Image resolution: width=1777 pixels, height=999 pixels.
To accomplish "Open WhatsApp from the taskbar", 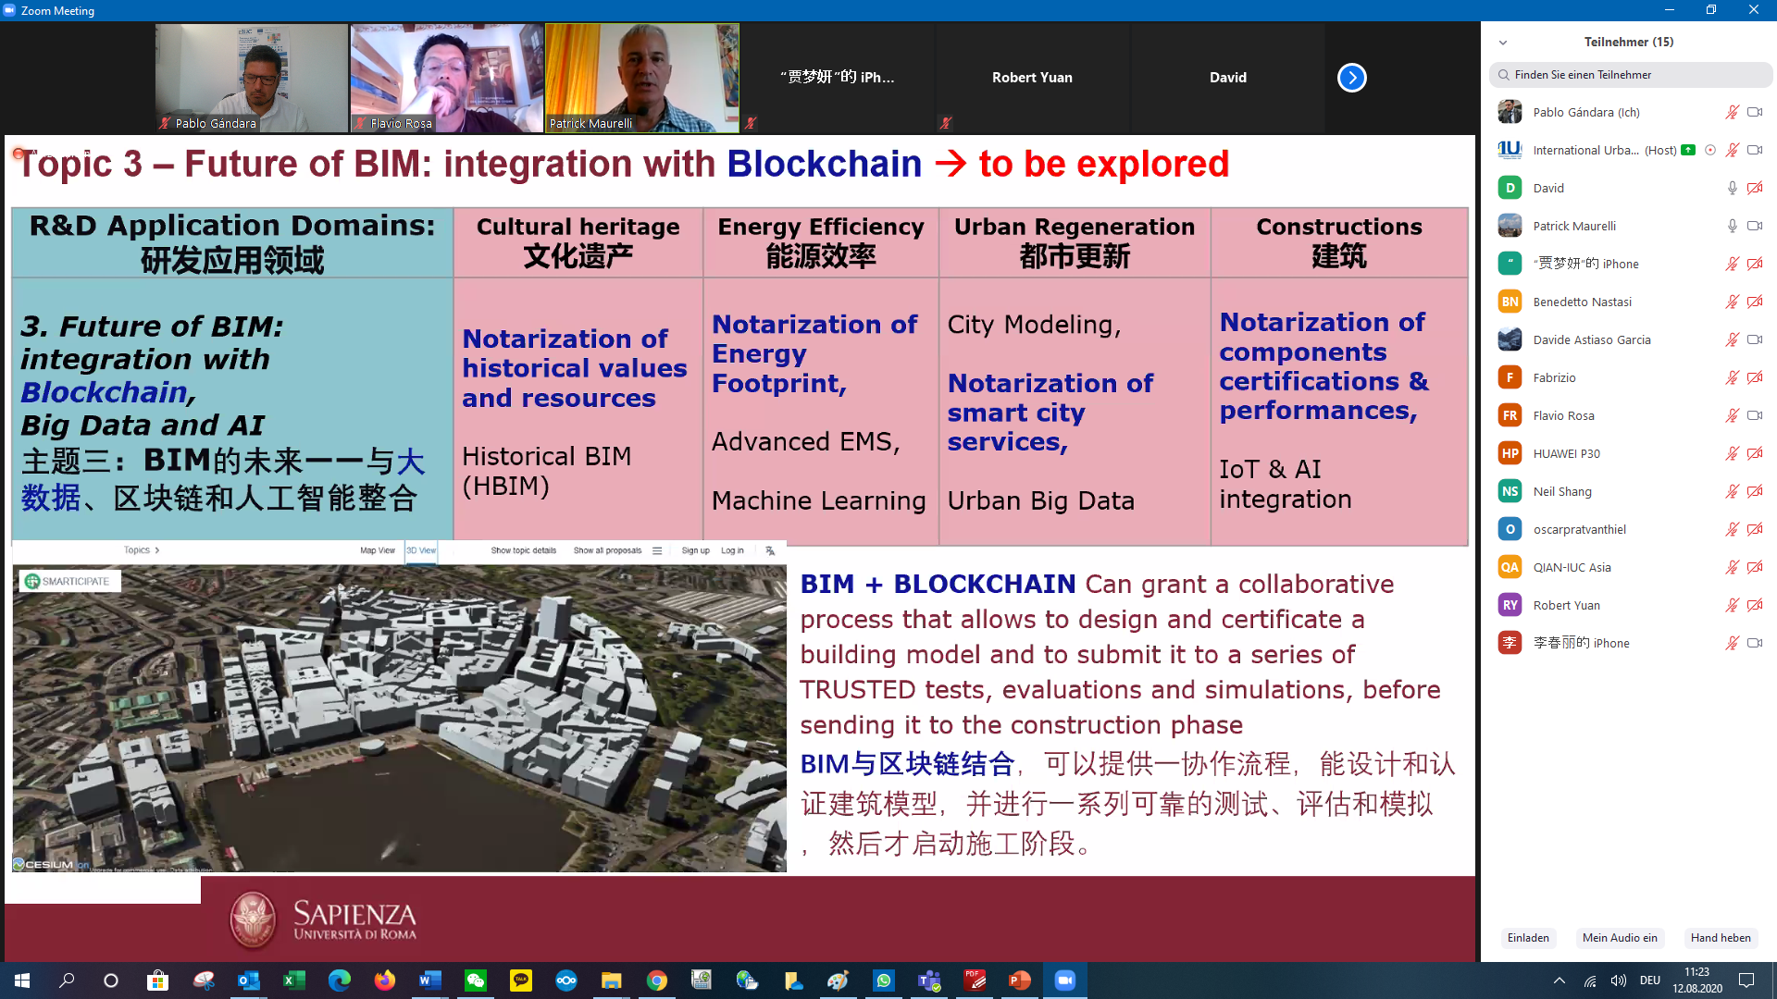I will pyautogui.click(x=884, y=980).
